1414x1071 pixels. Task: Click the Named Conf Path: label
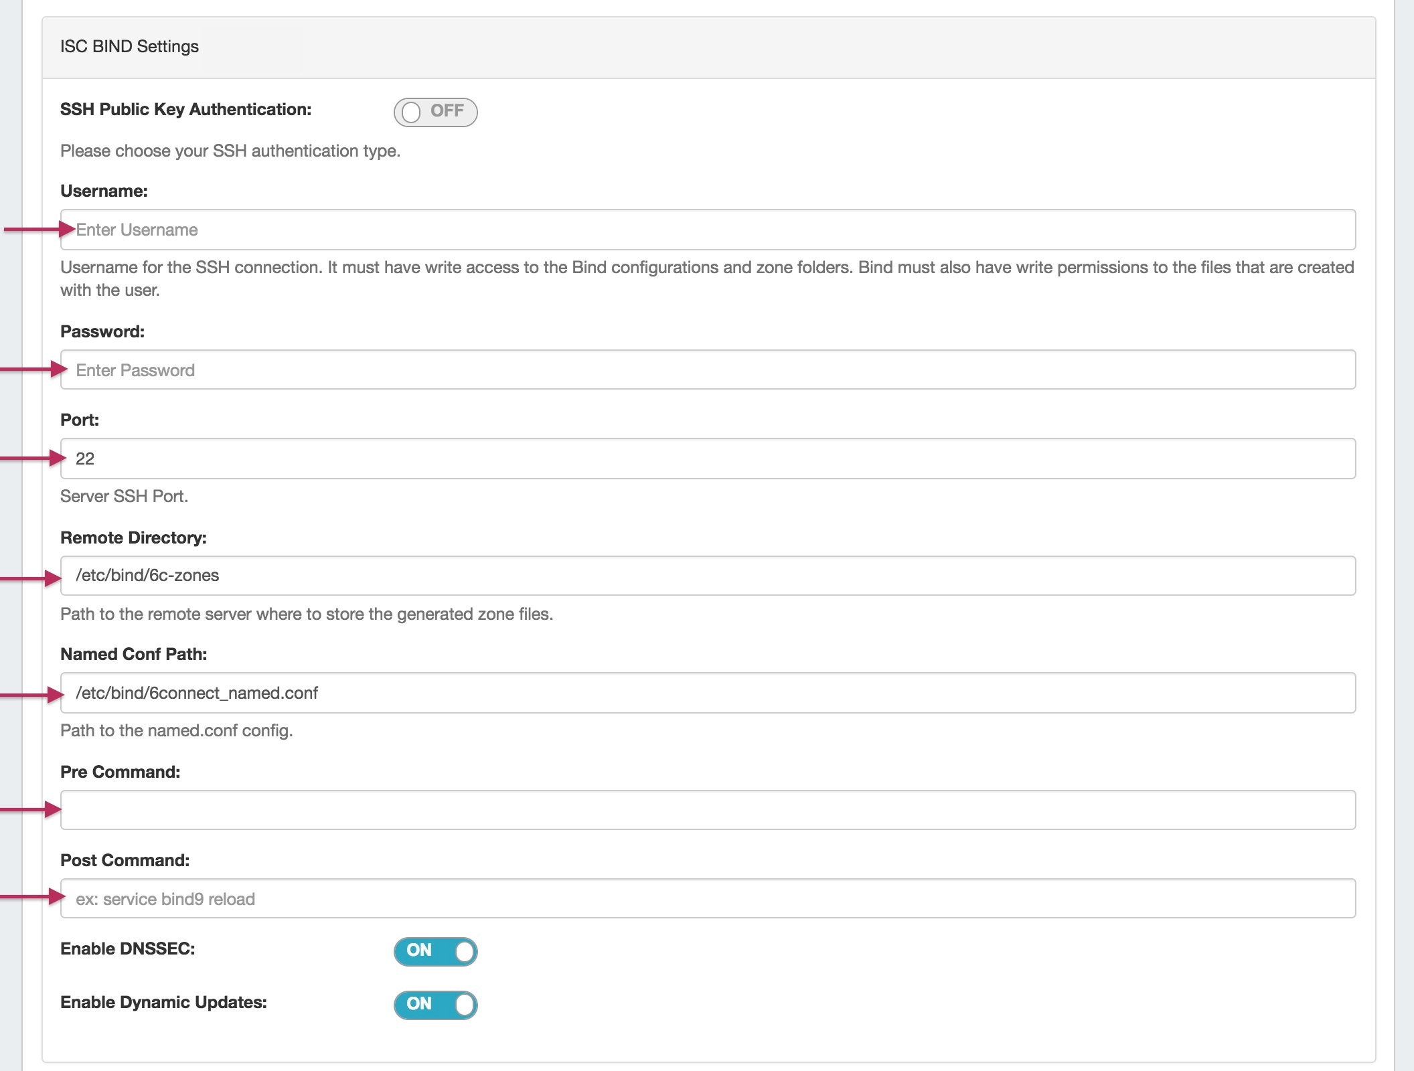pyautogui.click(x=133, y=655)
